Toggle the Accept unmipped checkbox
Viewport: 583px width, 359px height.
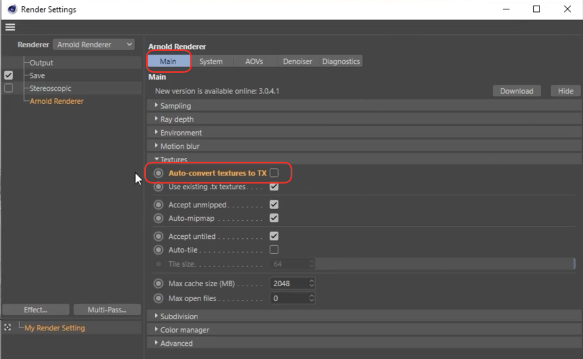click(274, 205)
